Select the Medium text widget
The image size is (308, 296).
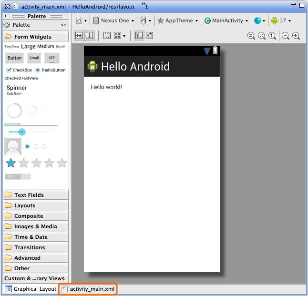(x=46, y=46)
